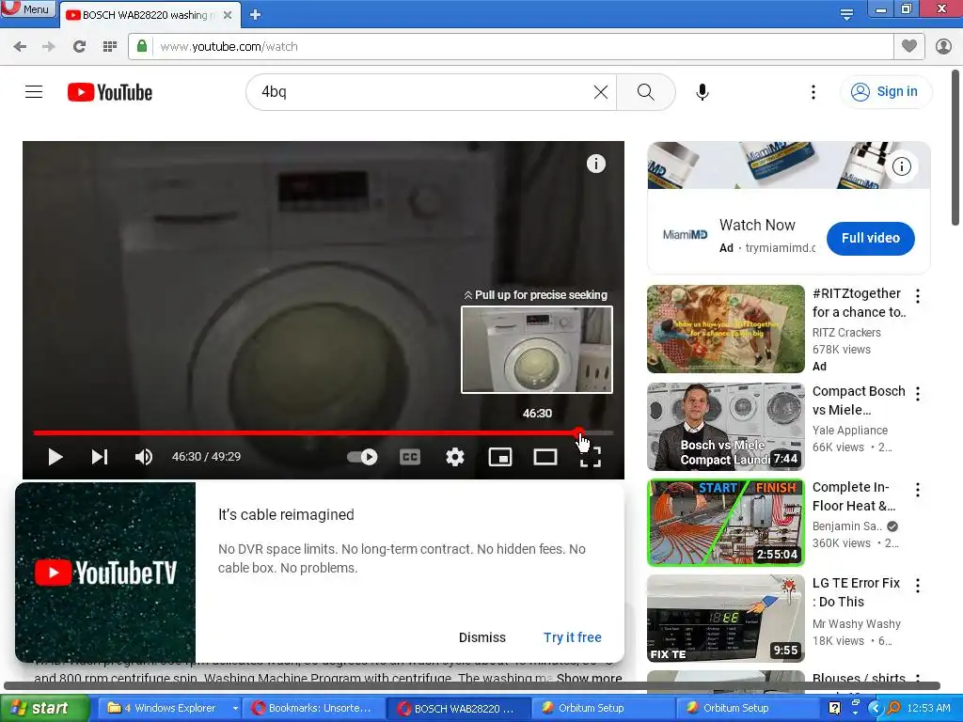
Task: Open the Speed Dial grid
Action: [x=110, y=47]
